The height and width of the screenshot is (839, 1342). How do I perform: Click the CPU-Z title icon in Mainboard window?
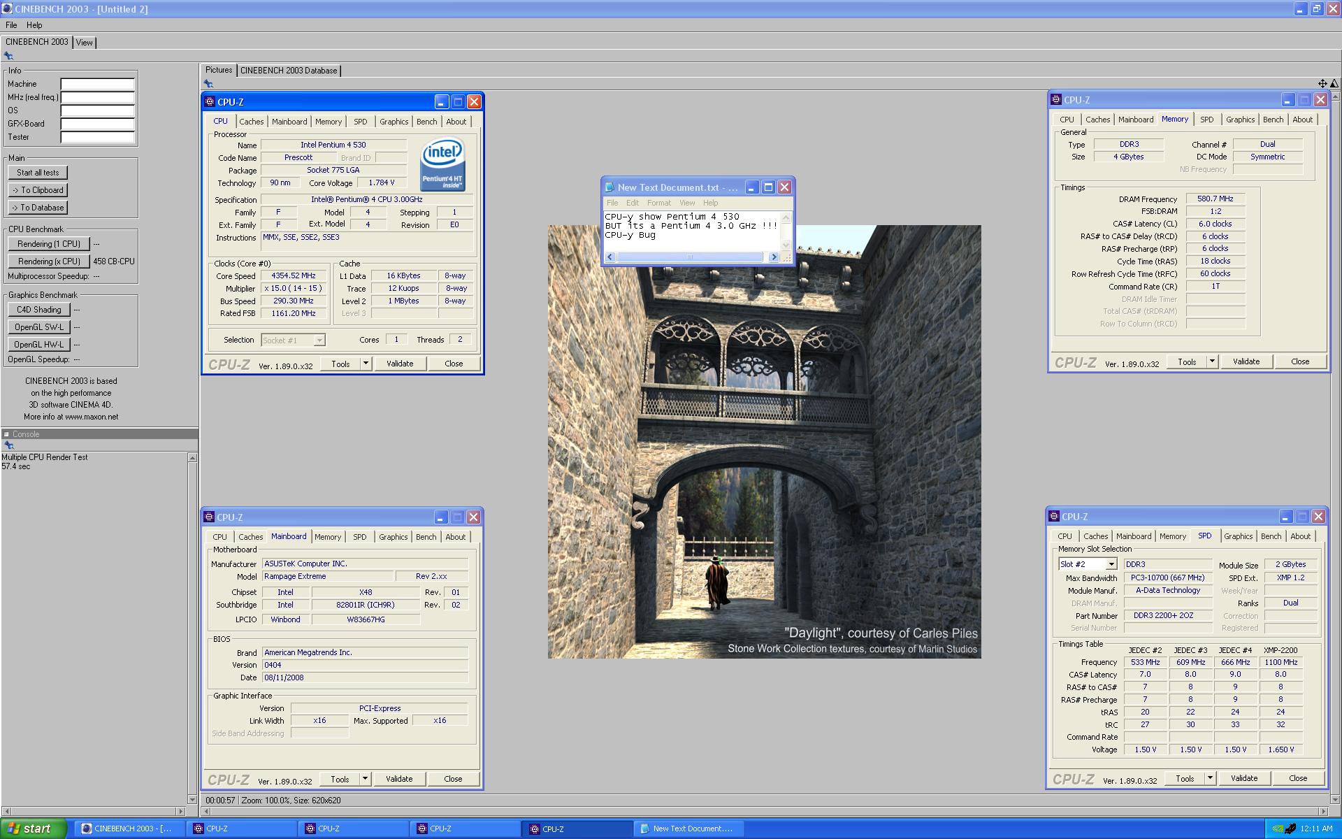(x=209, y=517)
